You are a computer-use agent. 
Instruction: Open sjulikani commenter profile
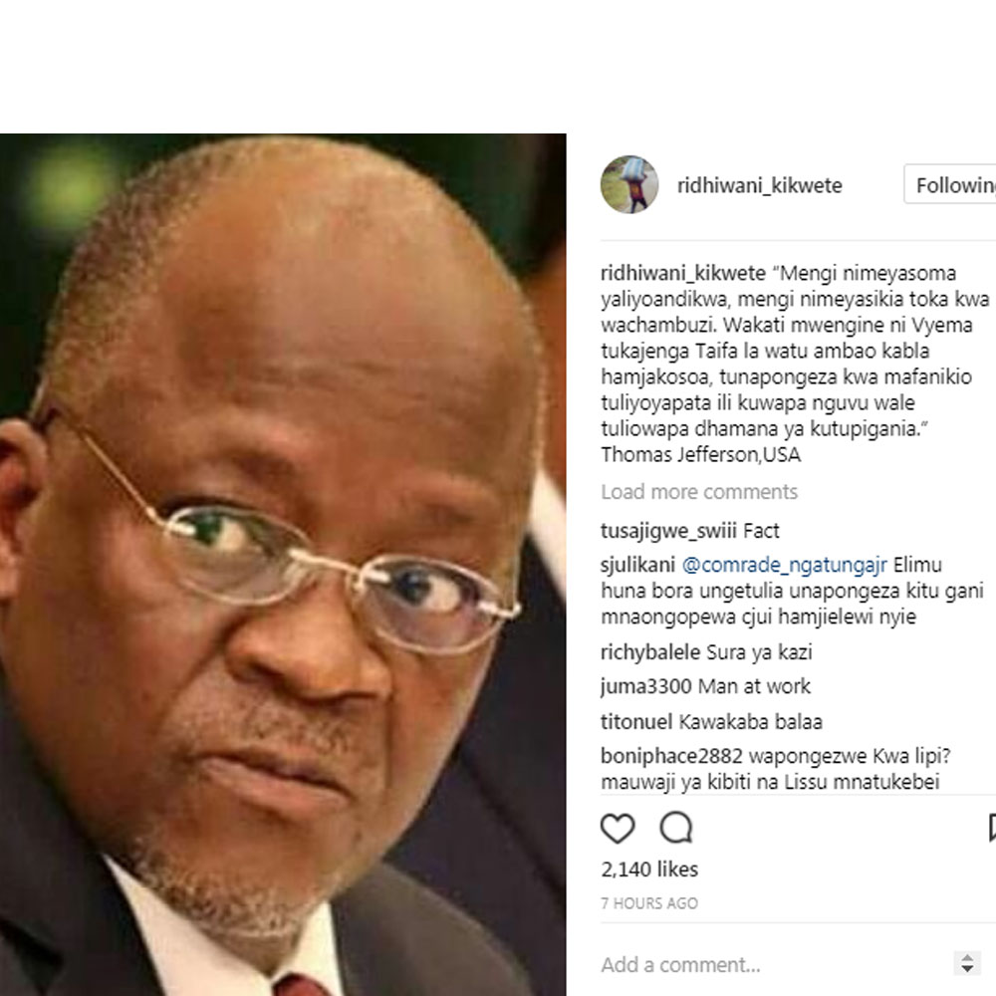tap(637, 565)
